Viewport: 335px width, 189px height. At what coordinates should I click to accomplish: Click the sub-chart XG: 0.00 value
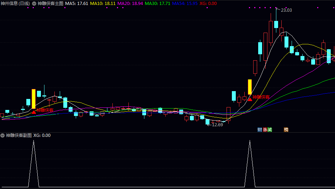42,135
